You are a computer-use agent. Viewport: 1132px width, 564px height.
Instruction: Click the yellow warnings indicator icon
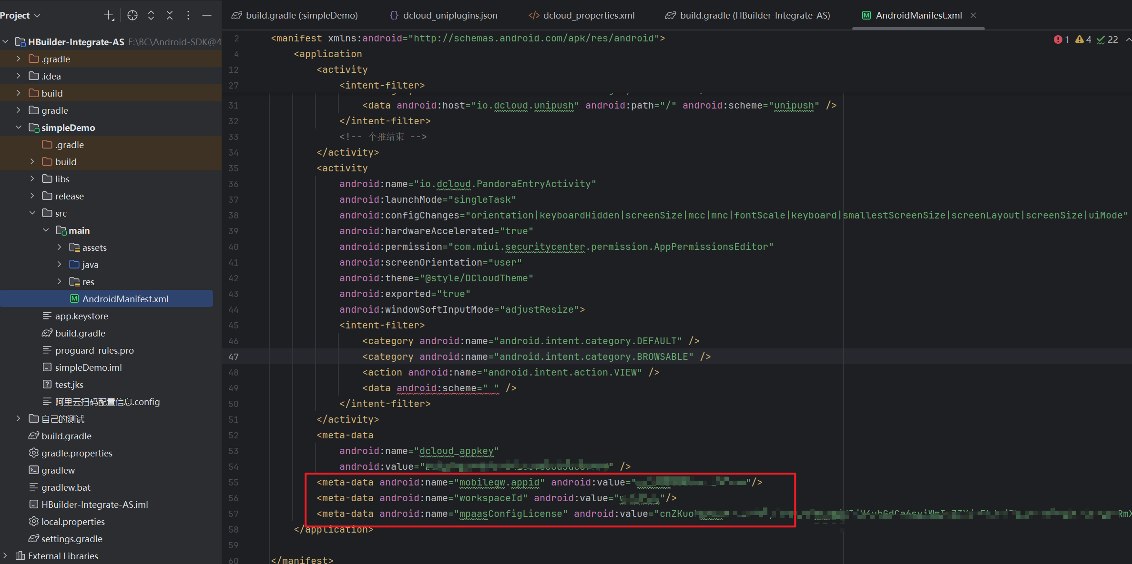click(1080, 40)
